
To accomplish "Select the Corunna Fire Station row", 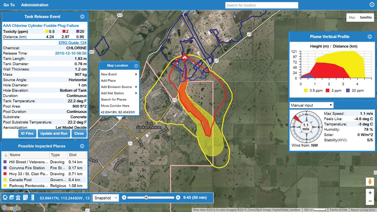I will click(44, 168).
